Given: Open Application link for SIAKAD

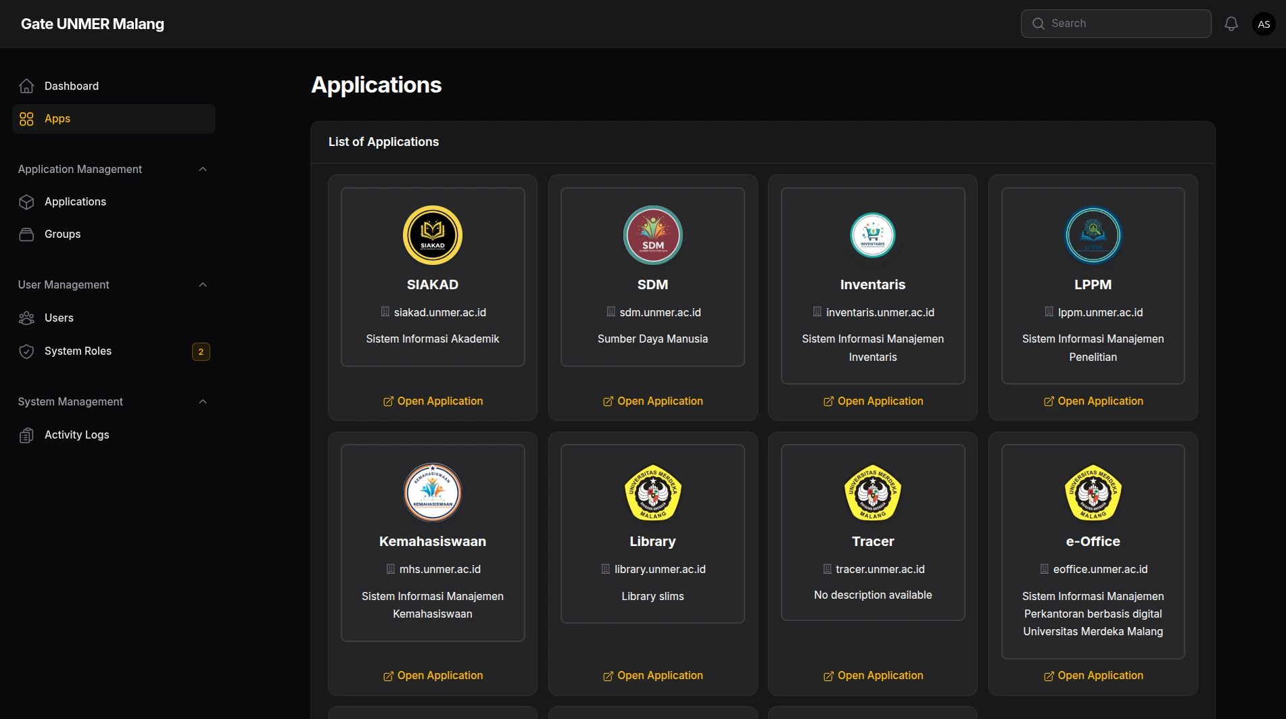Looking at the screenshot, I should coord(433,401).
